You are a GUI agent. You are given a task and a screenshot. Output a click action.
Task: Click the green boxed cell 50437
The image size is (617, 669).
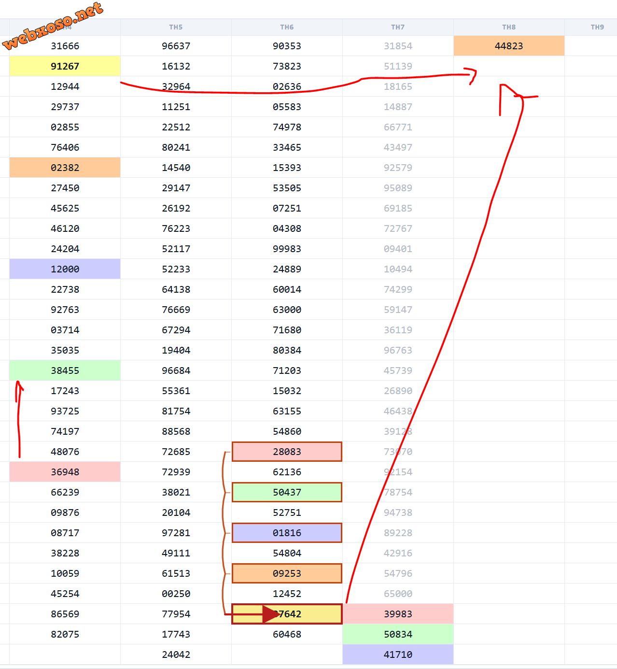point(287,492)
